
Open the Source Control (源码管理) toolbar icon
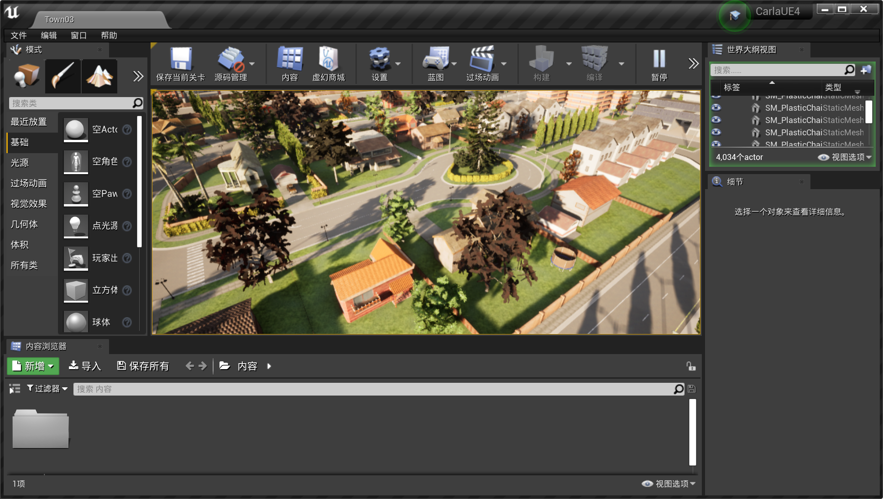pyautogui.click(x=231, y=59)
